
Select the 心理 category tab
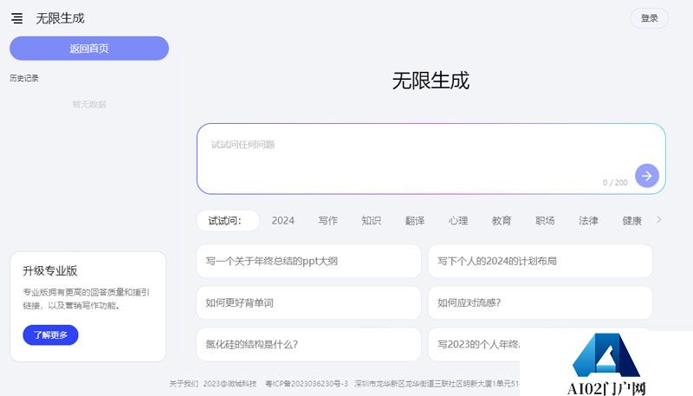pos(458,221)
